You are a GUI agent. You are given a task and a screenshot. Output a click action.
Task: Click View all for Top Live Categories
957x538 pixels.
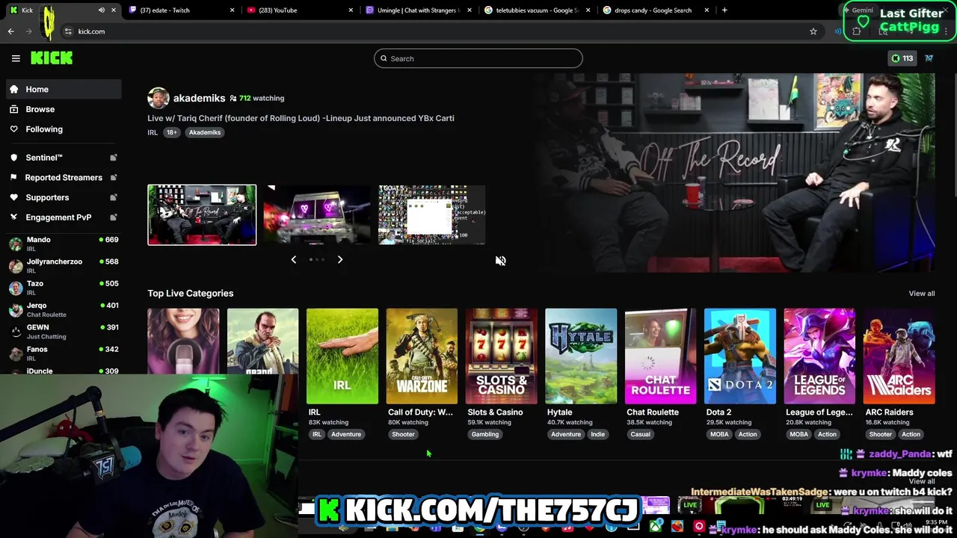pos(921,294)
